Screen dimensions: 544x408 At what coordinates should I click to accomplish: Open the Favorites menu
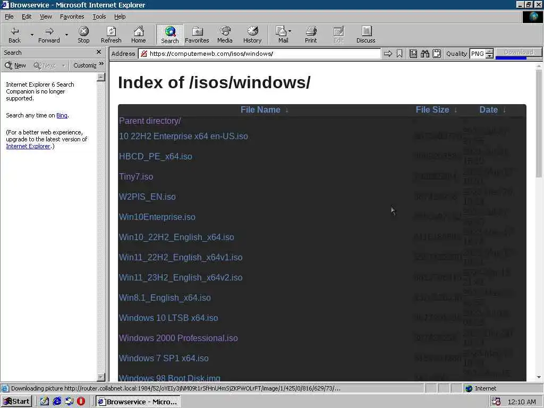tap(72, 16)
